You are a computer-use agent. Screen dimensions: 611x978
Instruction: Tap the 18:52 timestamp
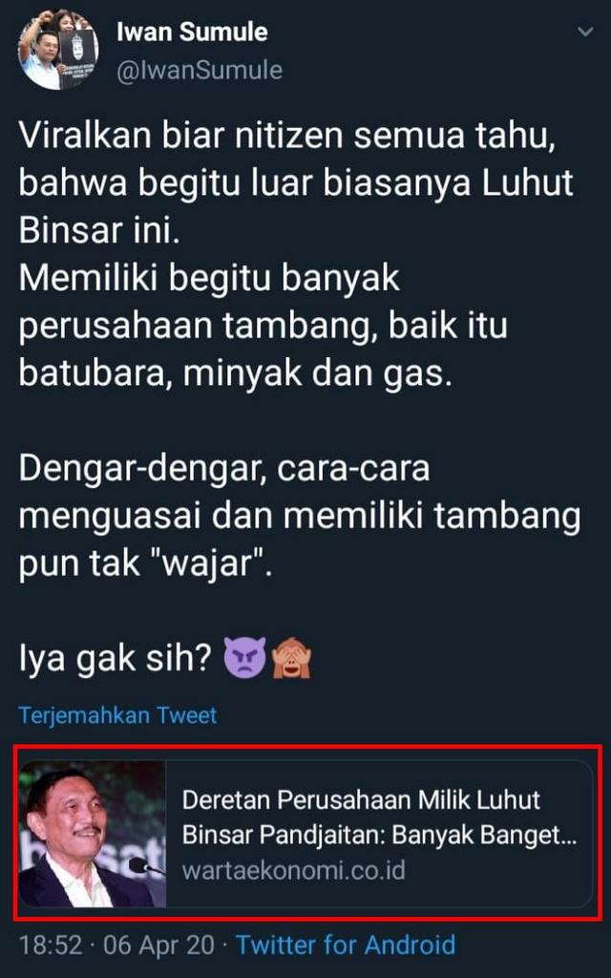point(51,945)
